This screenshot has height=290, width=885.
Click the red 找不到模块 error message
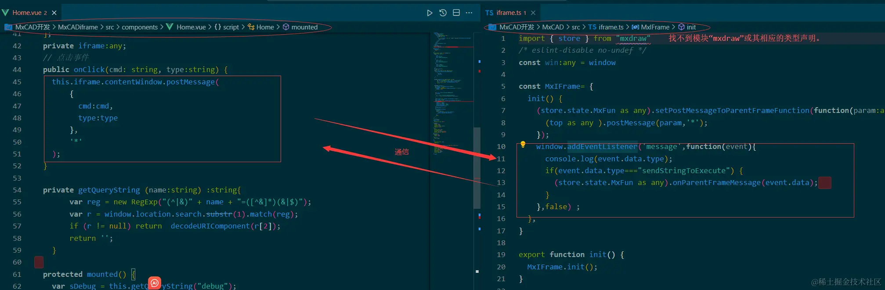click(x=744, y=38)
